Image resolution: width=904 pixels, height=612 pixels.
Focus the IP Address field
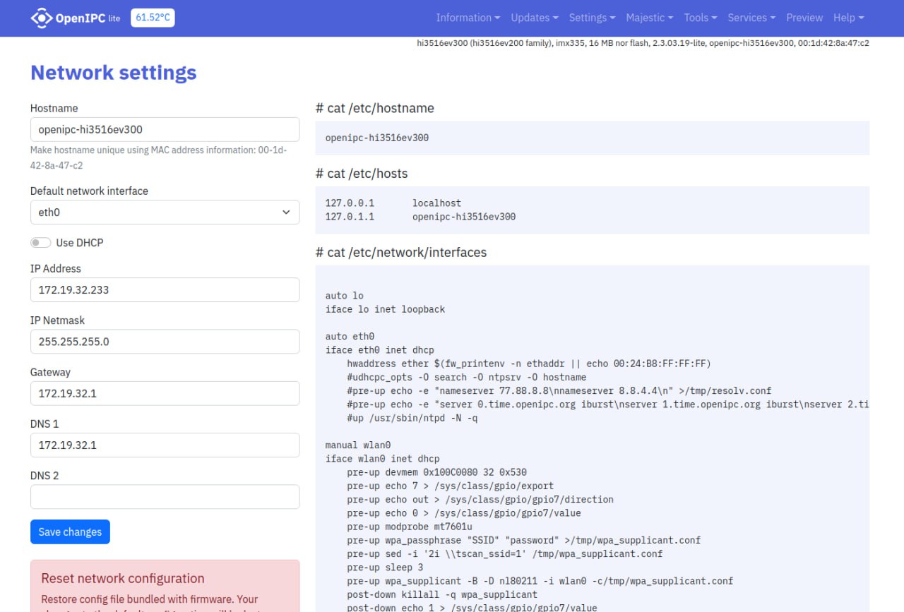click(165, 290)
